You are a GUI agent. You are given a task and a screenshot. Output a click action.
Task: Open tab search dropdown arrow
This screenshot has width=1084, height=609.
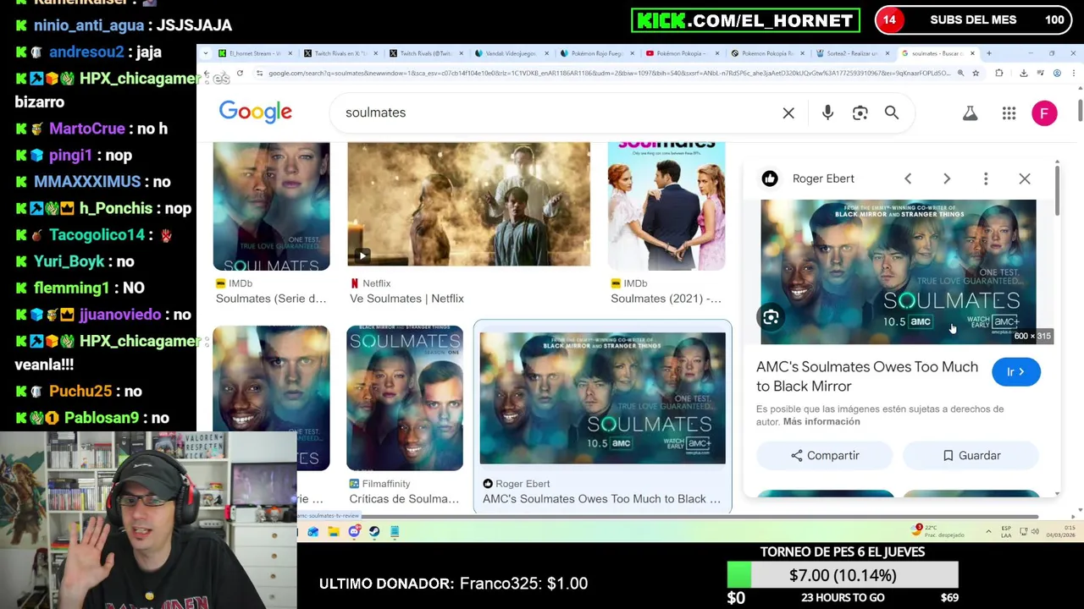click(x=205, y=53)
